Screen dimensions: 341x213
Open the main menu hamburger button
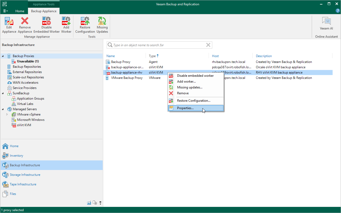click(x=5, y=11)
